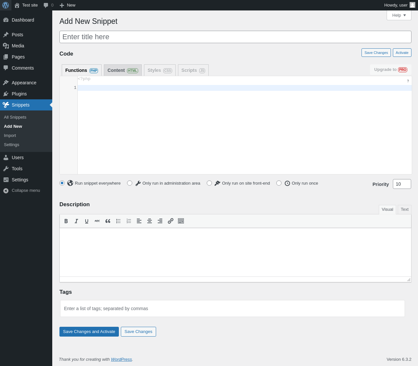Click the top Activate button
418x366 pixels.
tap(402, 53)
